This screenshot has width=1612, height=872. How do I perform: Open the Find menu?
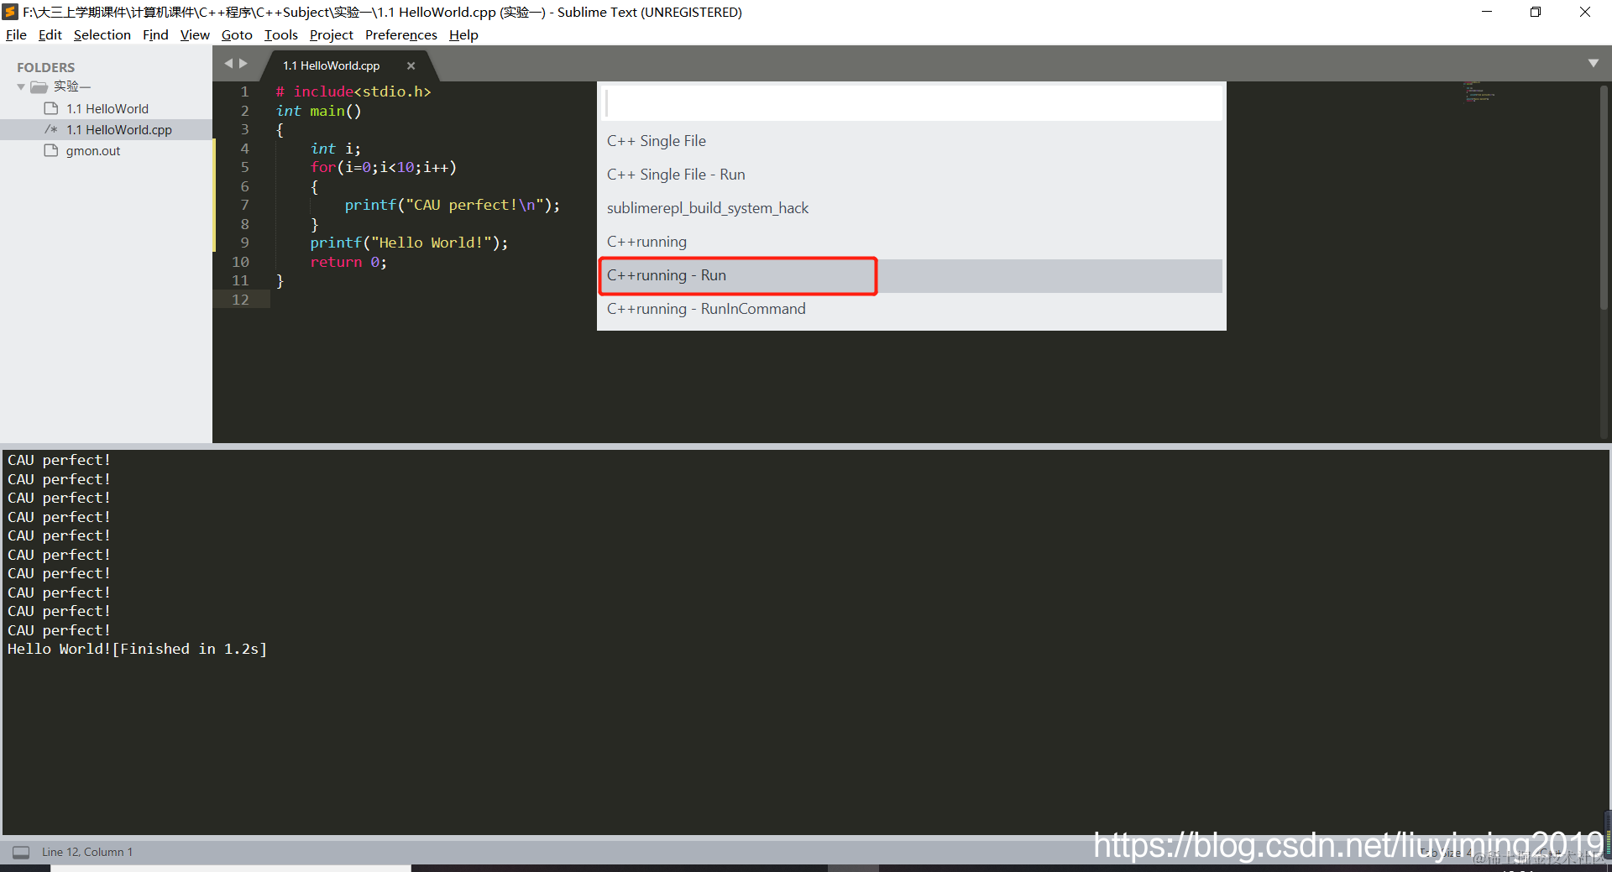coord(155,34)
